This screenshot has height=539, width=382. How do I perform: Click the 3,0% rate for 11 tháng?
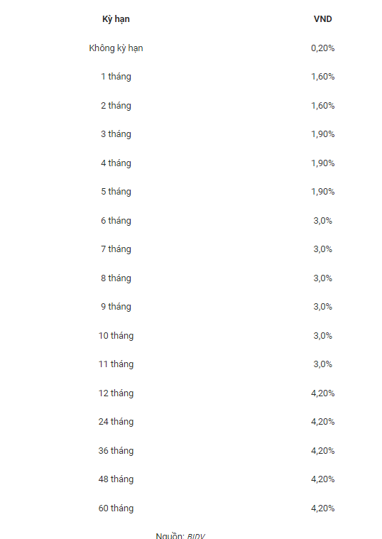322,364
